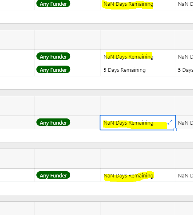This screenshot has height=215, width=193.
Task: Click the topmost Any Funder pill
Action: pyautogui.click(x=53, y=3)
